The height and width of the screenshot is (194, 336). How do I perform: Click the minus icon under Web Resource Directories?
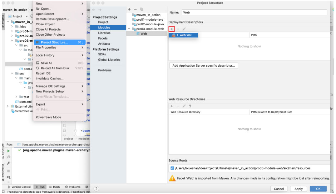coord(178,106)
